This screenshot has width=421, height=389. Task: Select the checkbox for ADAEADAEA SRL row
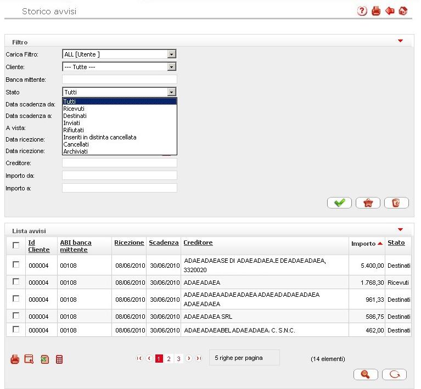coord(16,315)
